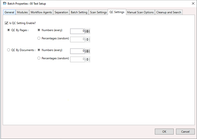Open the Modules tab
The image size is (197, 139).
[22, 12]
